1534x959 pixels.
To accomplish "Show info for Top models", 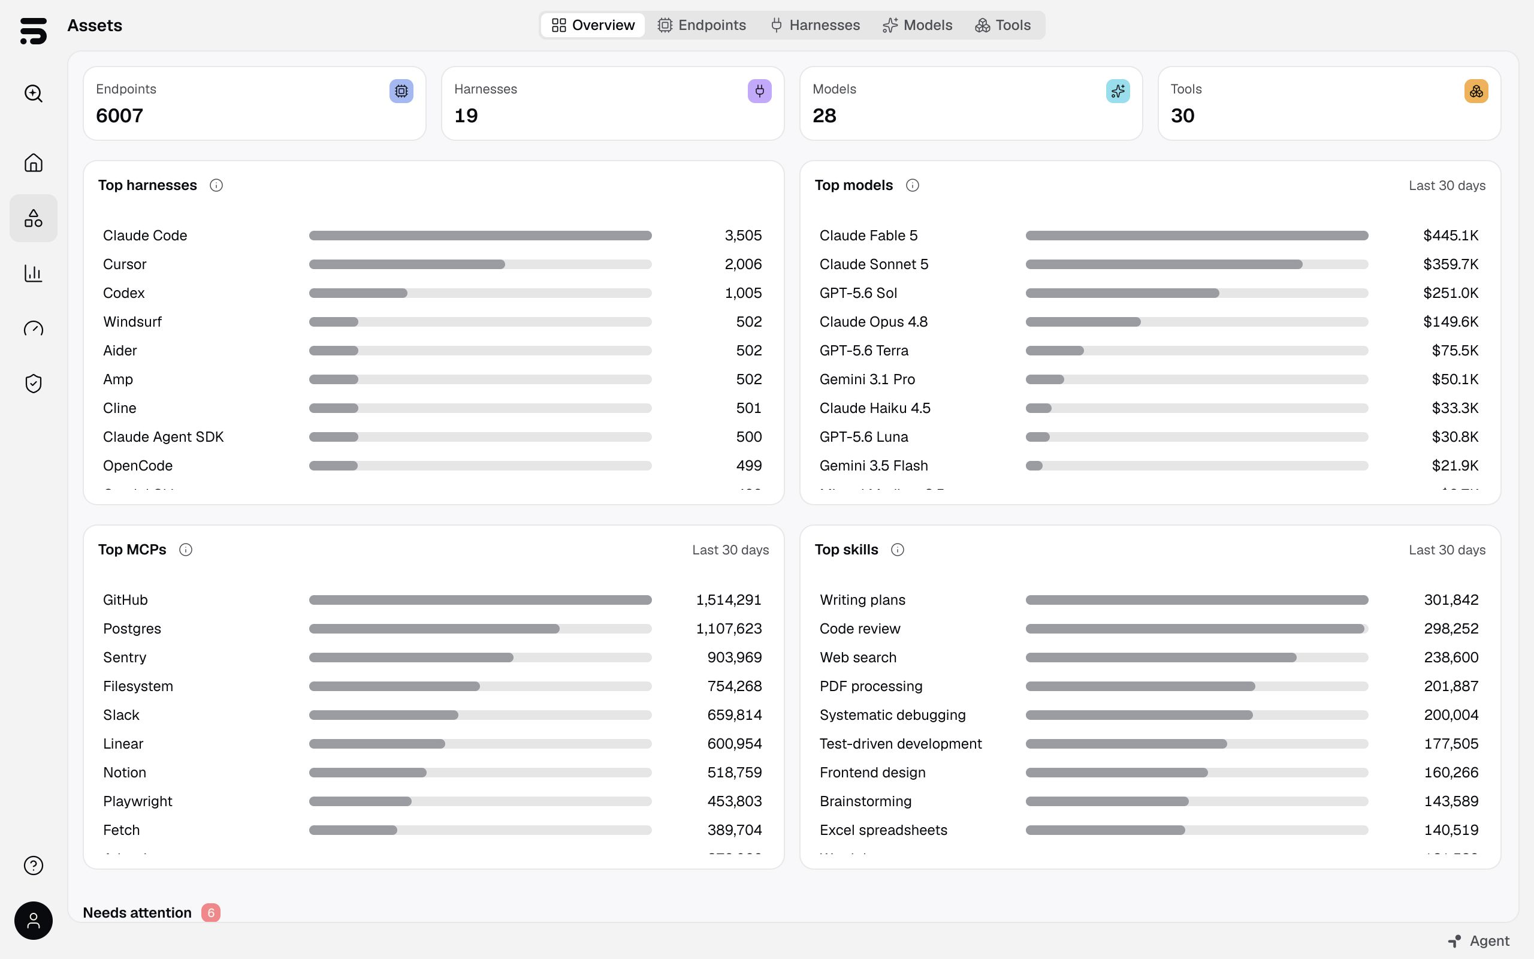I will (x=912, y=185).
